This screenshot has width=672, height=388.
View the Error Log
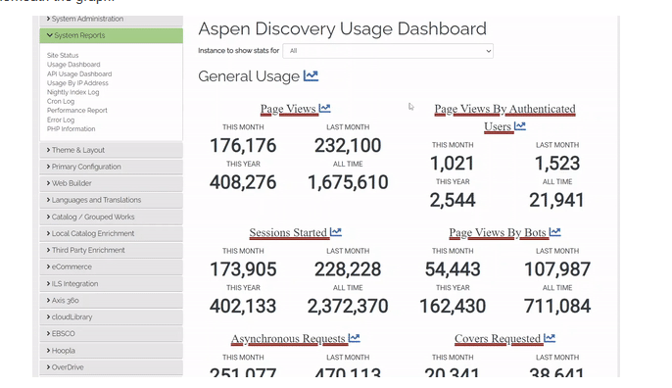tap(61, 121)
